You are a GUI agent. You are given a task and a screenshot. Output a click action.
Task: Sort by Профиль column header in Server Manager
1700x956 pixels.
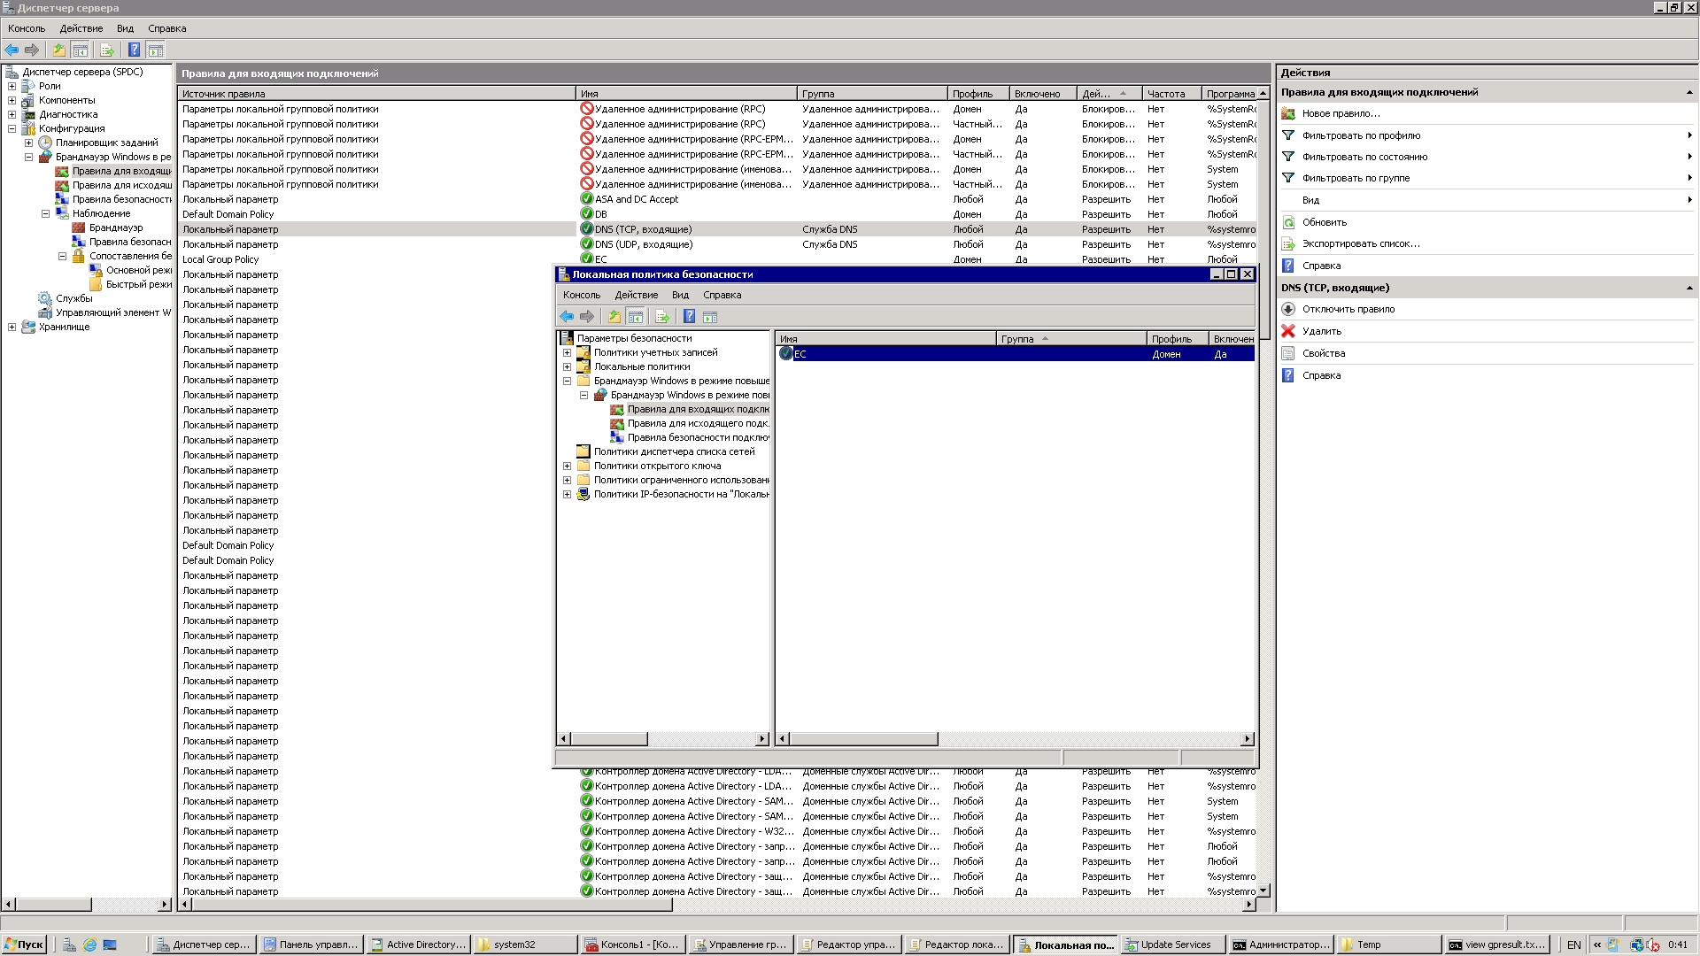click(978, 94)
